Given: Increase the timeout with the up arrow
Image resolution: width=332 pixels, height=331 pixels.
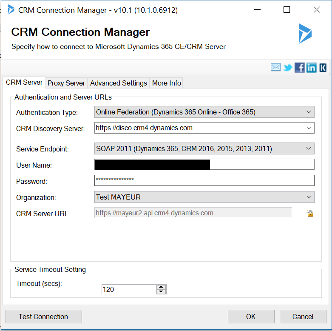Looking at the screenshot, I should tap(161, 287).
